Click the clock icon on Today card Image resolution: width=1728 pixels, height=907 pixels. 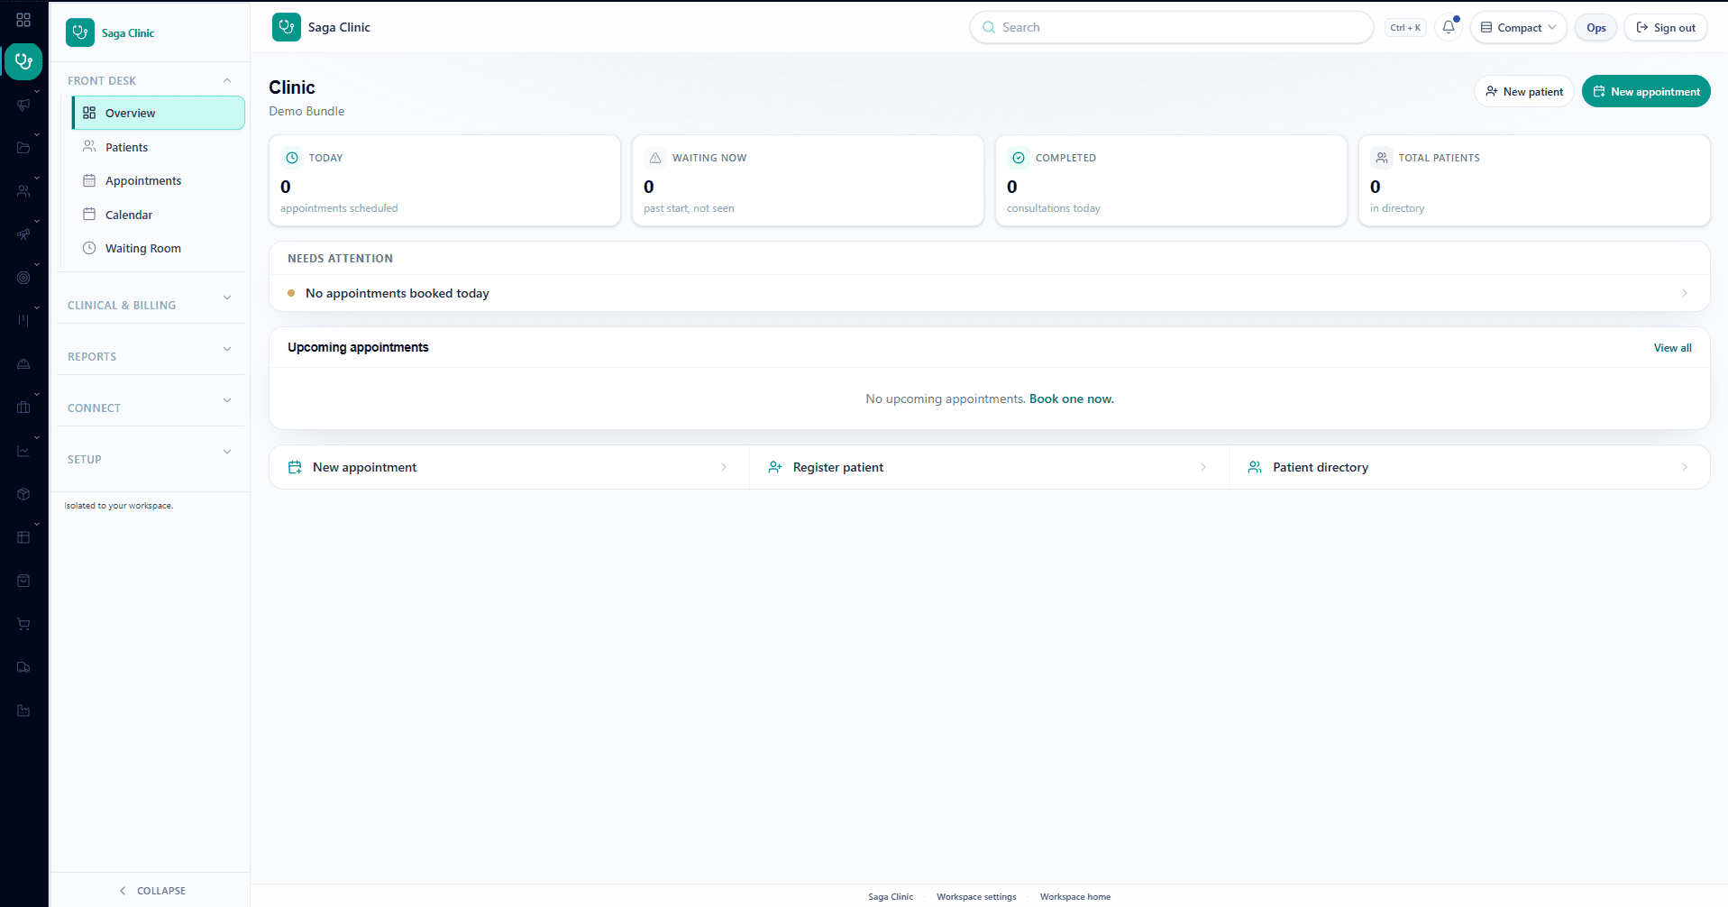click(292, 158)
